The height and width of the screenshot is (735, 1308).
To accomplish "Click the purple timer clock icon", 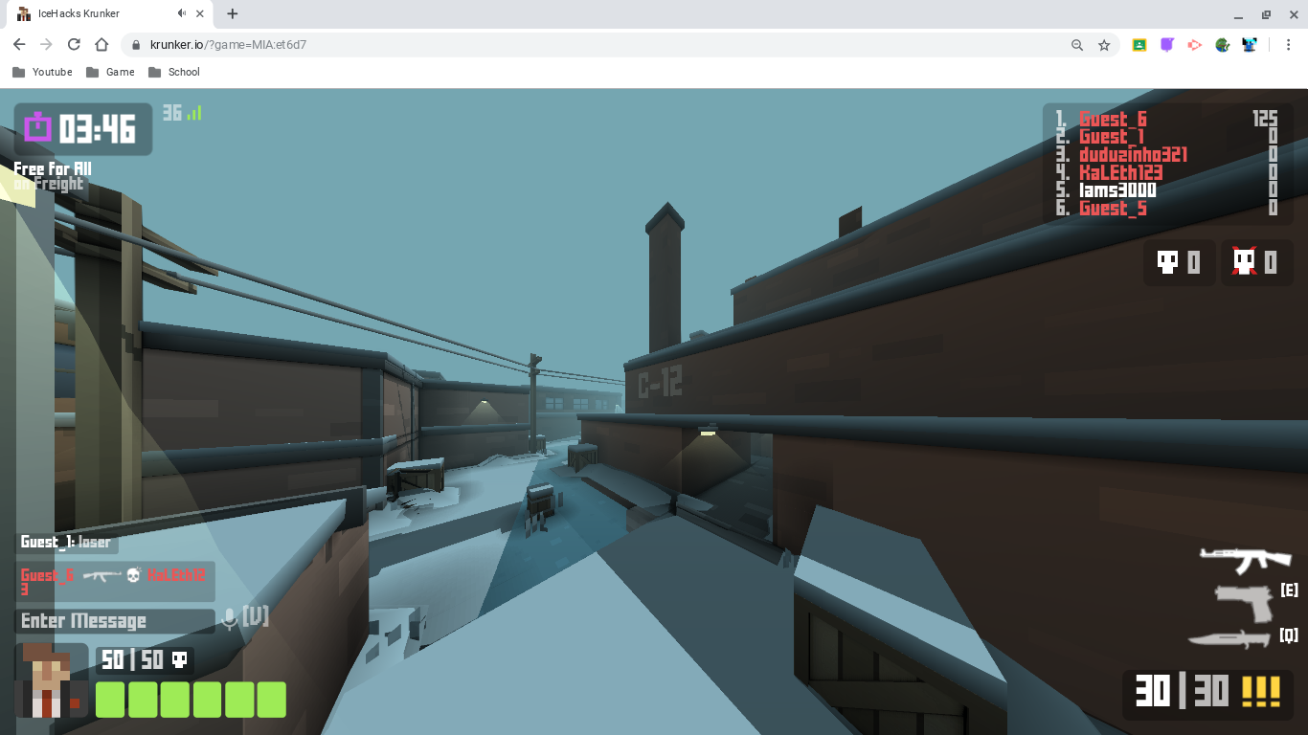I will click(x=37, y=128).
